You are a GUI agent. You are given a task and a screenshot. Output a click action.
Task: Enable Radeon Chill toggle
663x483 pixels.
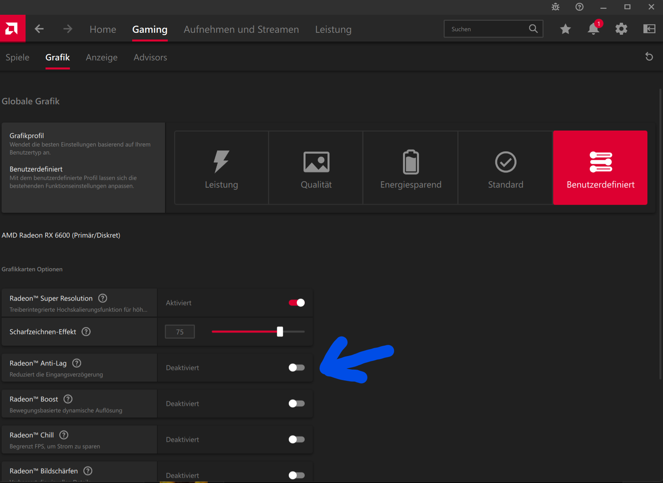tap(297, 439)
